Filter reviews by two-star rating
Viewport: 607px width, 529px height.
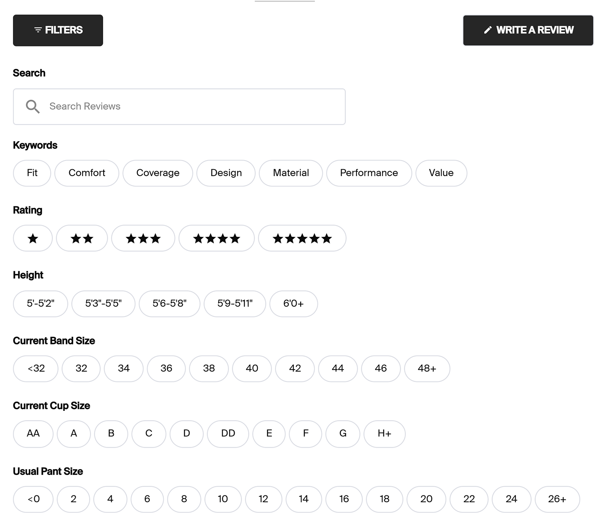[82, 238]
